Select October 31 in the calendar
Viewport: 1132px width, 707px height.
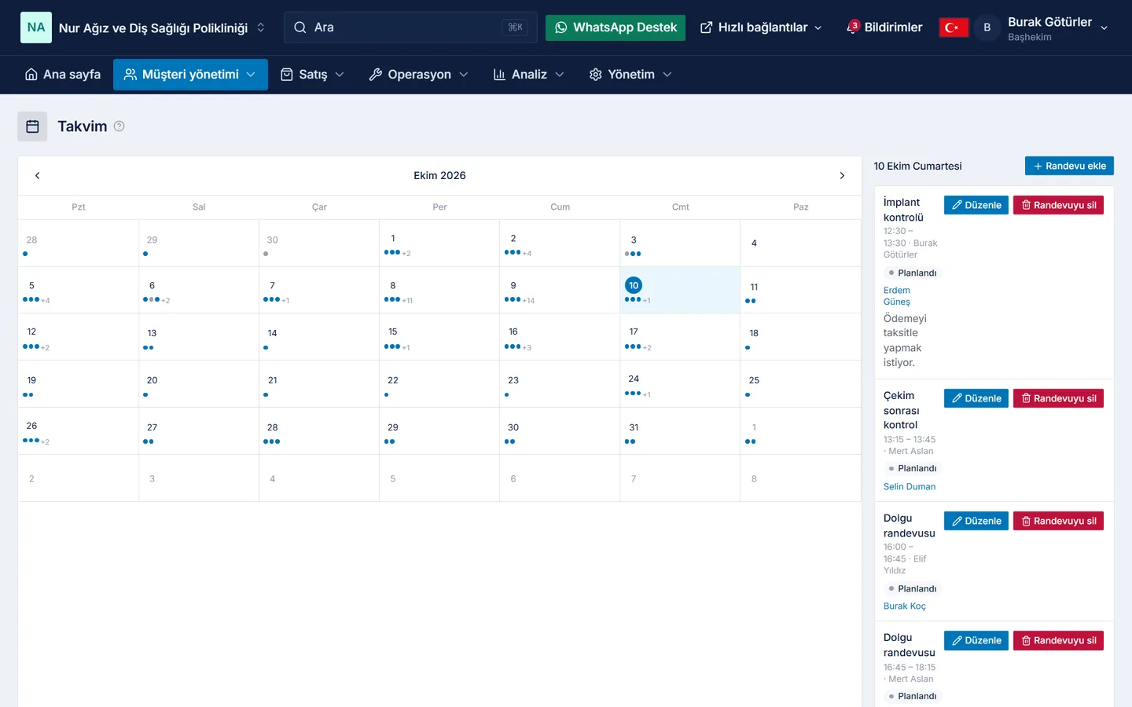point(680,431)
